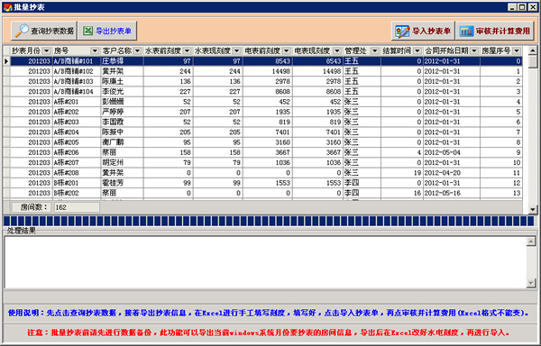Open the 电表前刻度 column filter dropdown

pyautogui.click(x=287, y=51)
